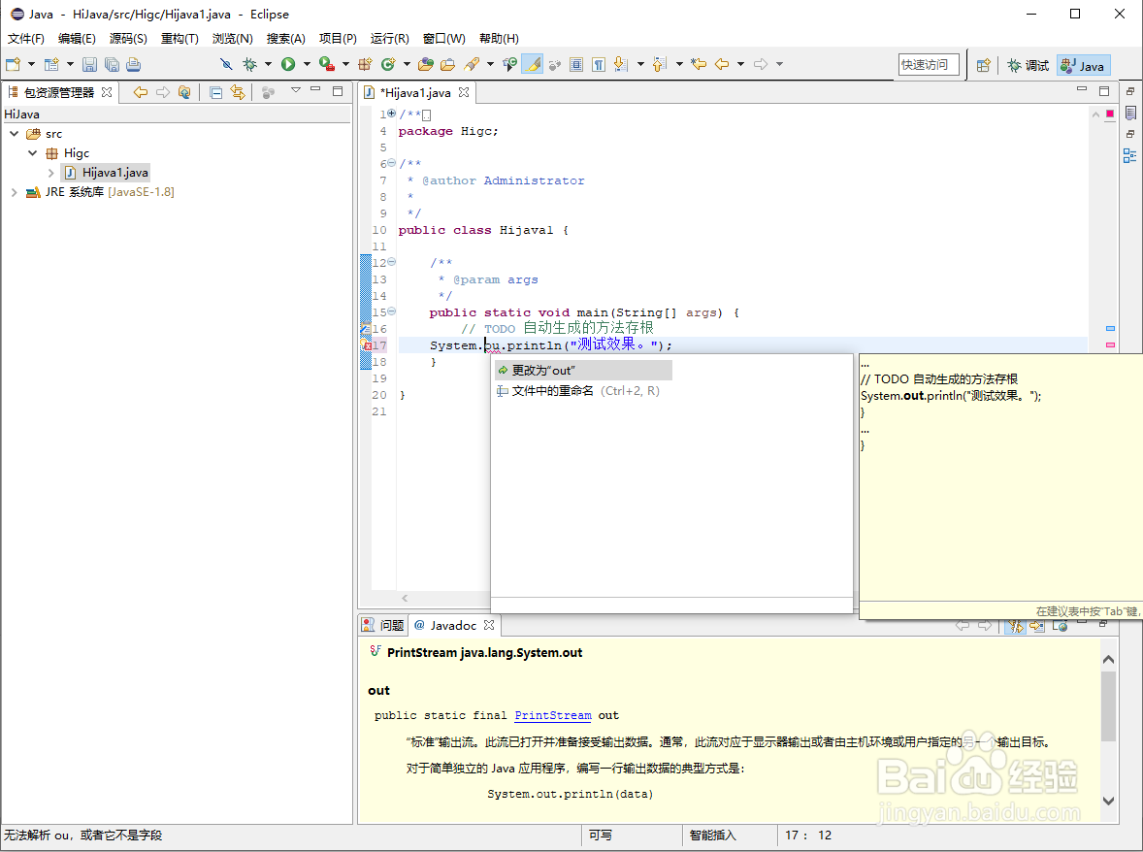Close the Javadoc view tab
This screenshot has width=1143, height=852.
pyautogui.click(x=489, y=625)
